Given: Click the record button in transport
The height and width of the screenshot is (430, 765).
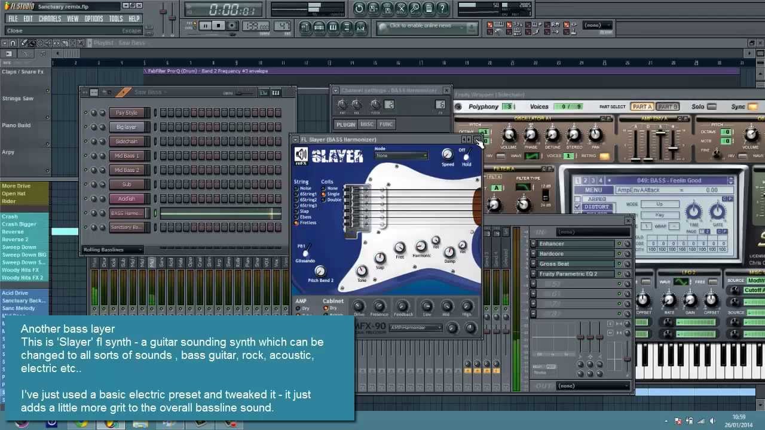Looking at the screenshot, I should [232, 26].
